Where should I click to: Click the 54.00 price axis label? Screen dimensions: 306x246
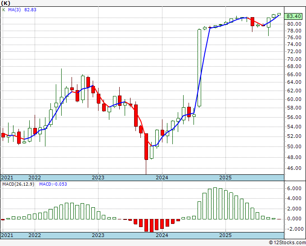coord(294,127)
